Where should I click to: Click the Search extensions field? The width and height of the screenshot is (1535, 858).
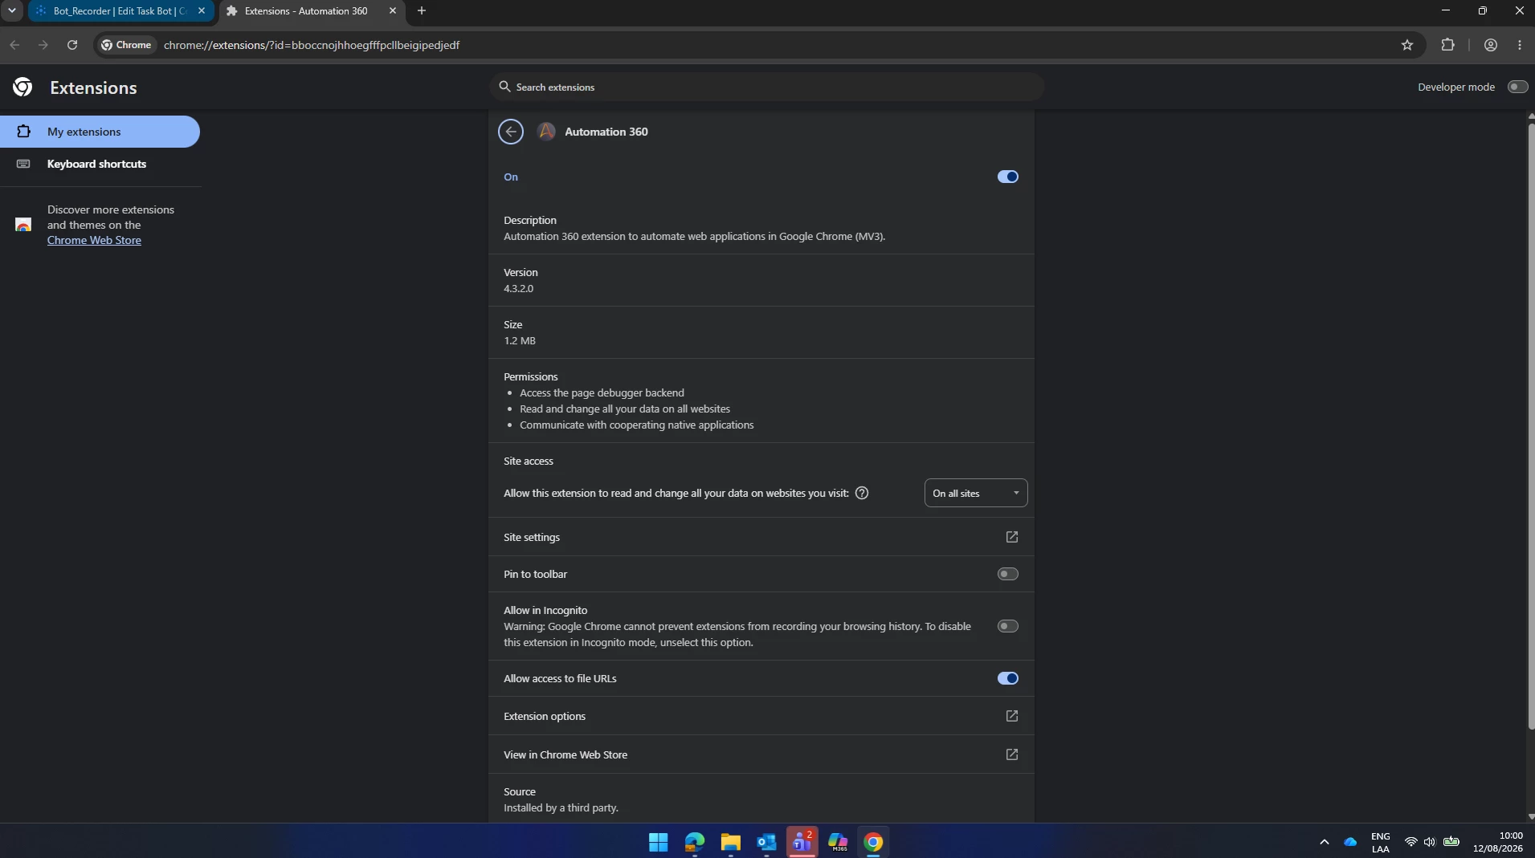pyautogui.click(x=766, y=87)
